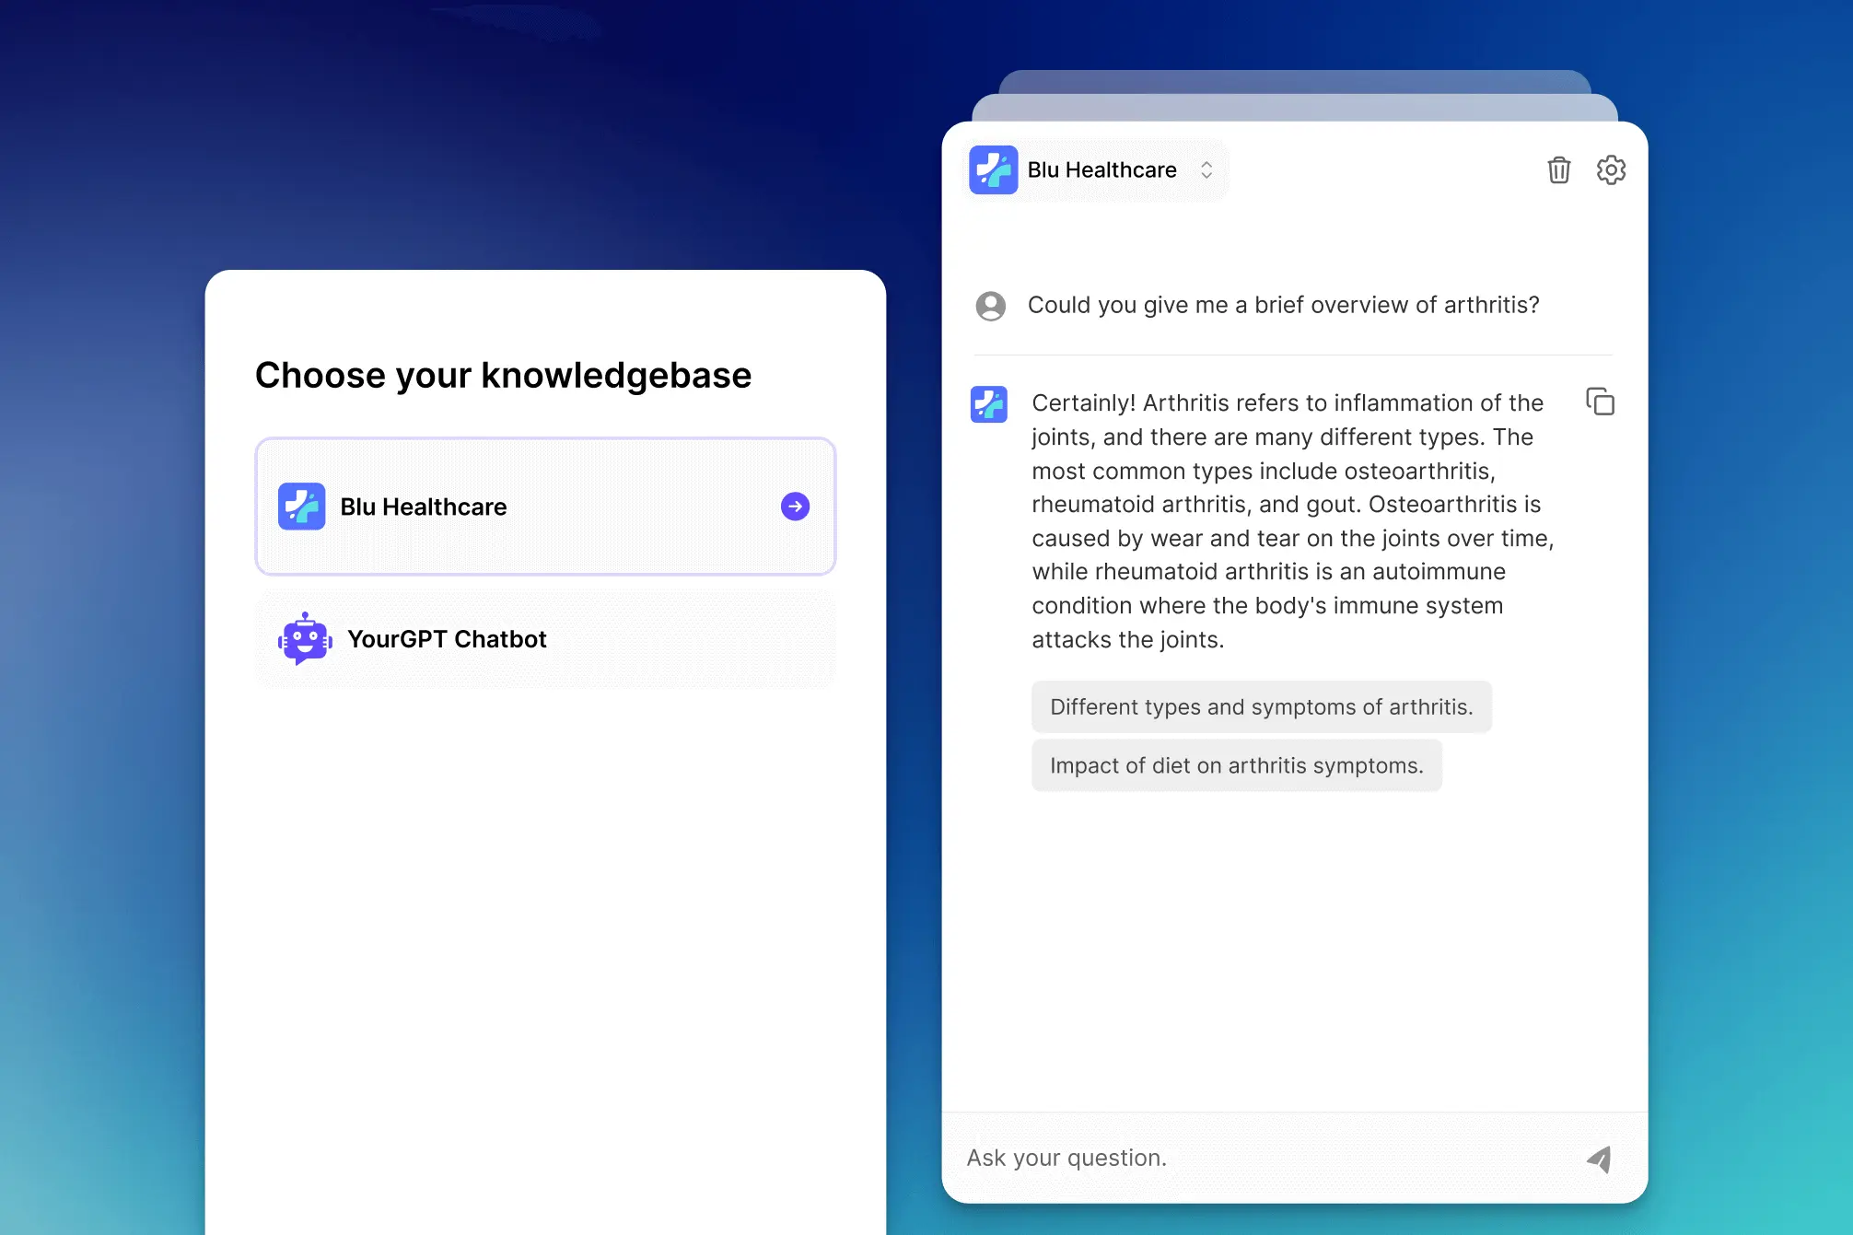Image resolution: width=1853 pixels, height=1235 pixels.
Task: Click the stacked card behind the chat window
Action: (1294, 107)
